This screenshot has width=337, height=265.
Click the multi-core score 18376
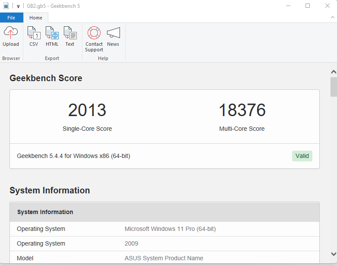(242, 110)
